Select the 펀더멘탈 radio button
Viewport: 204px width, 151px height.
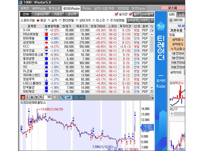[60, 20]
